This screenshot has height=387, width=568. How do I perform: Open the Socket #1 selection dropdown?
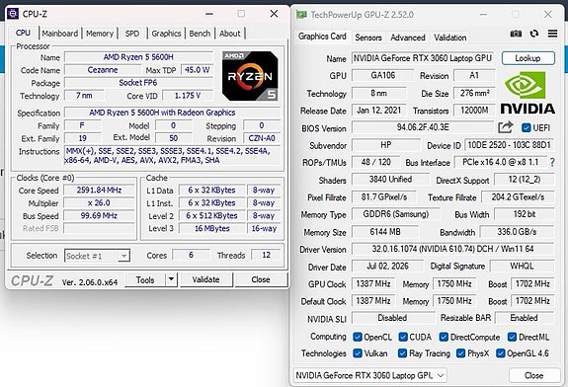pos(97,256)
